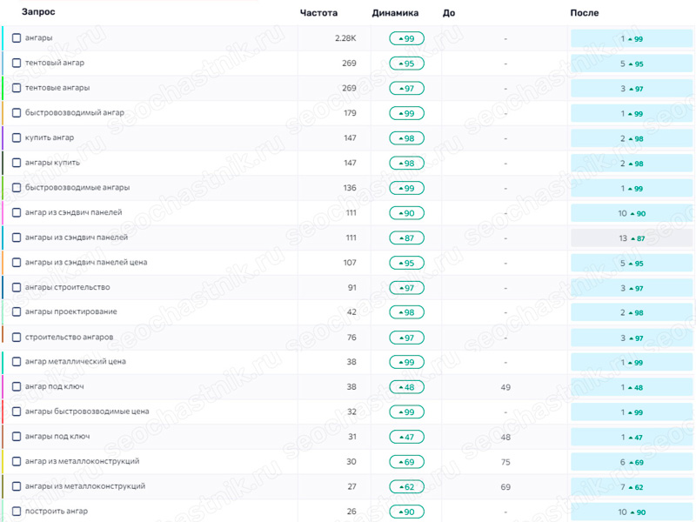Sort by the Частота column header
This screenshot has width=696, height=522.
click(x=318, y=13)
